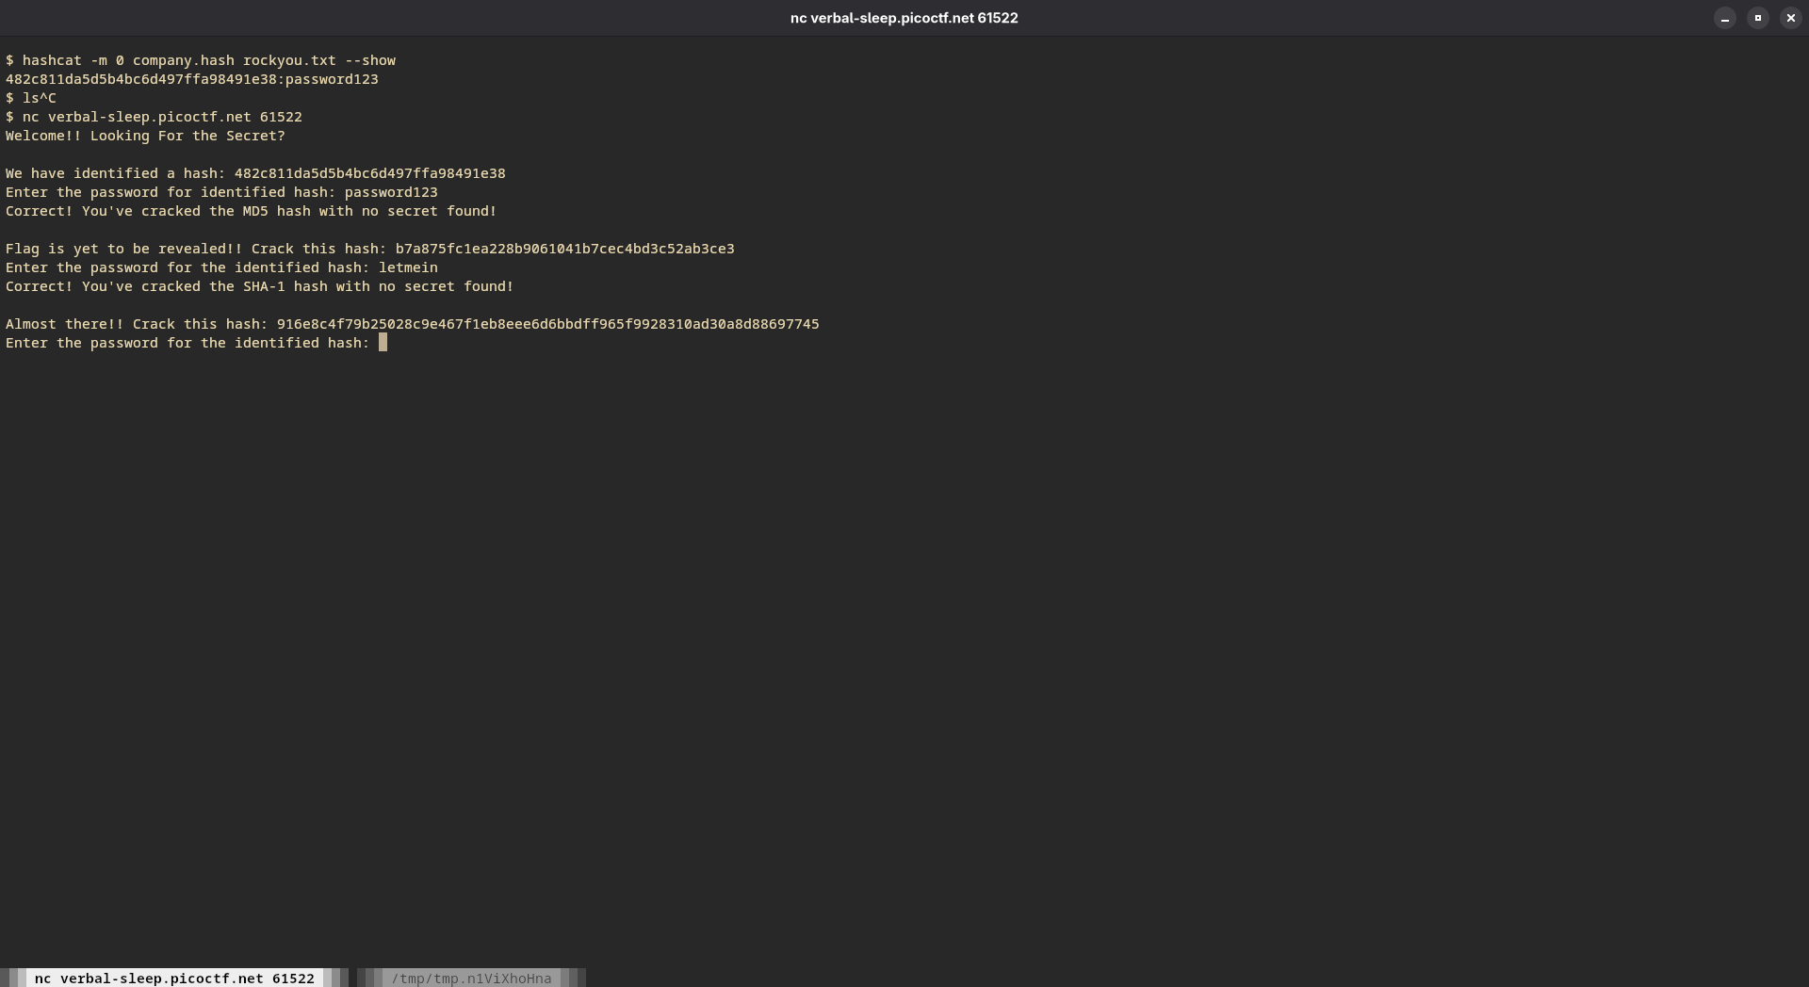Viewport: 1809px width, 987px height.
Task: Click the window title in the title bar
Action: tap(904, 18)
